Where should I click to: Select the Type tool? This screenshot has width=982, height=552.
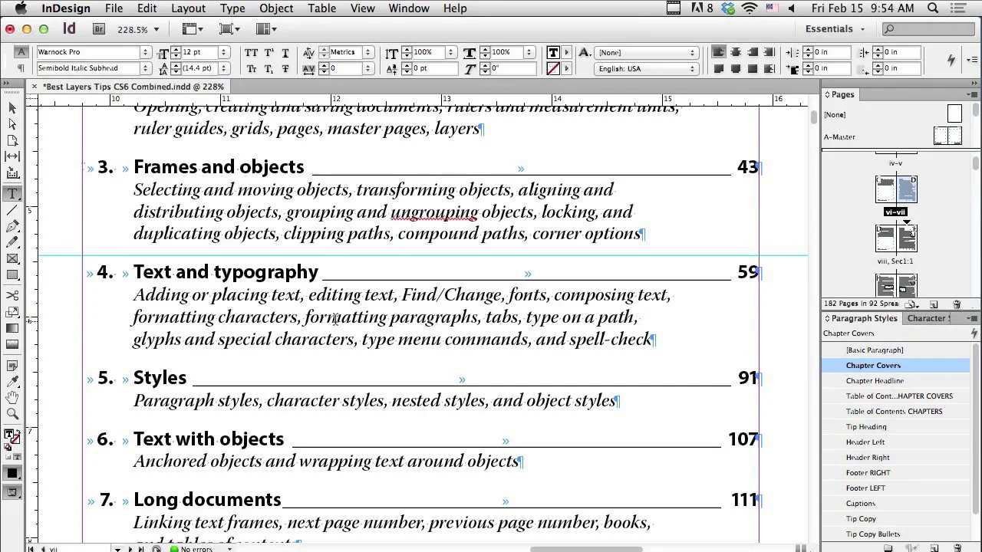point(12,194)
